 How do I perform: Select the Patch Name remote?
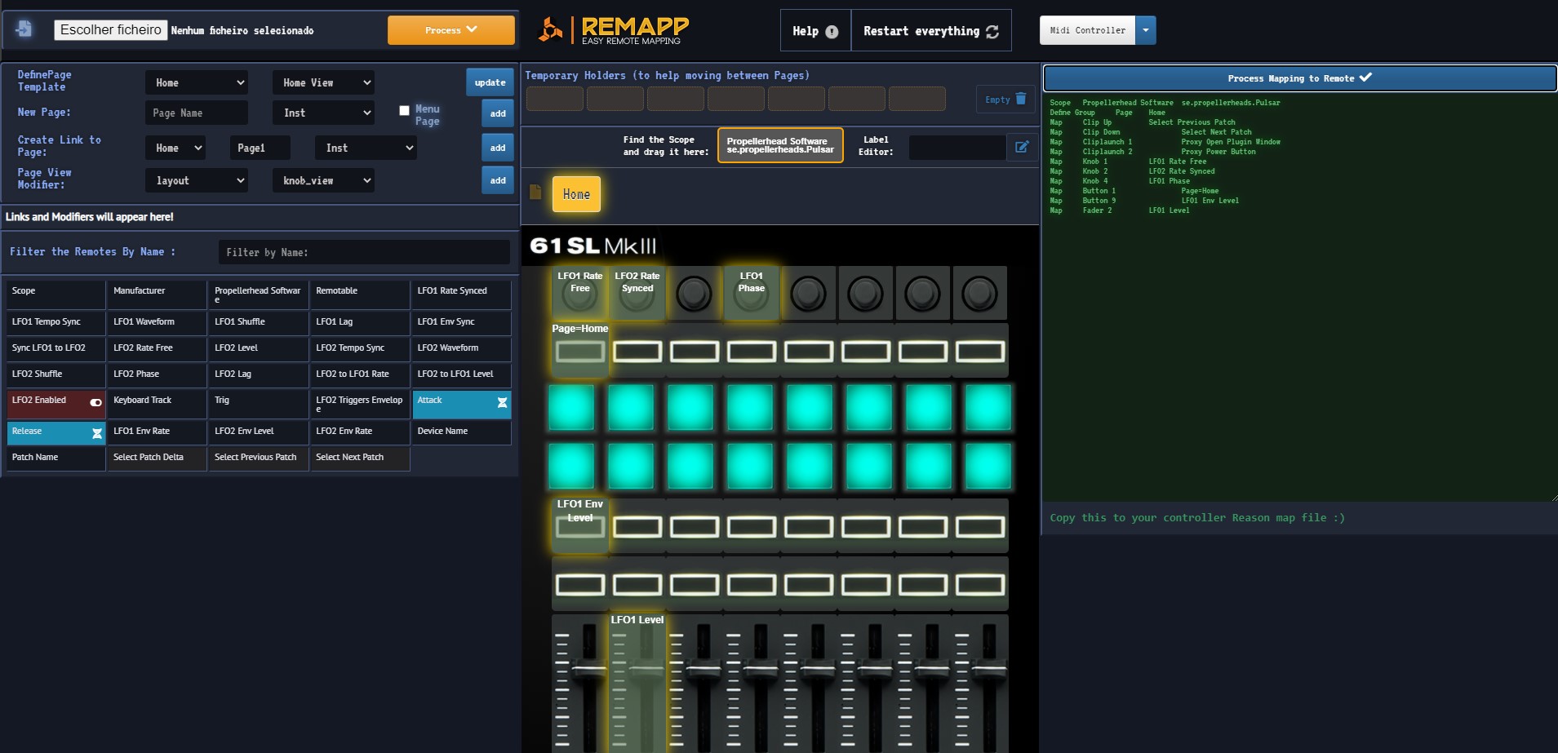tap(55, 457)
